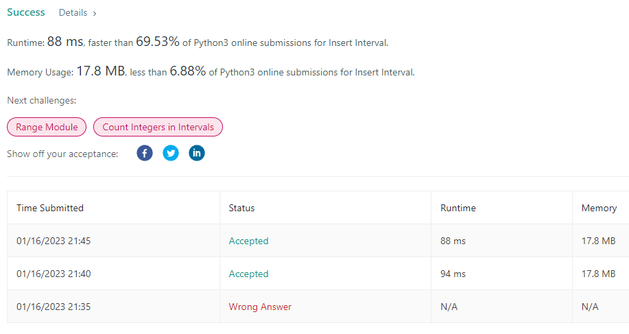
Task: Open the Accepted 94 ms submission
Action: (248, 274)
